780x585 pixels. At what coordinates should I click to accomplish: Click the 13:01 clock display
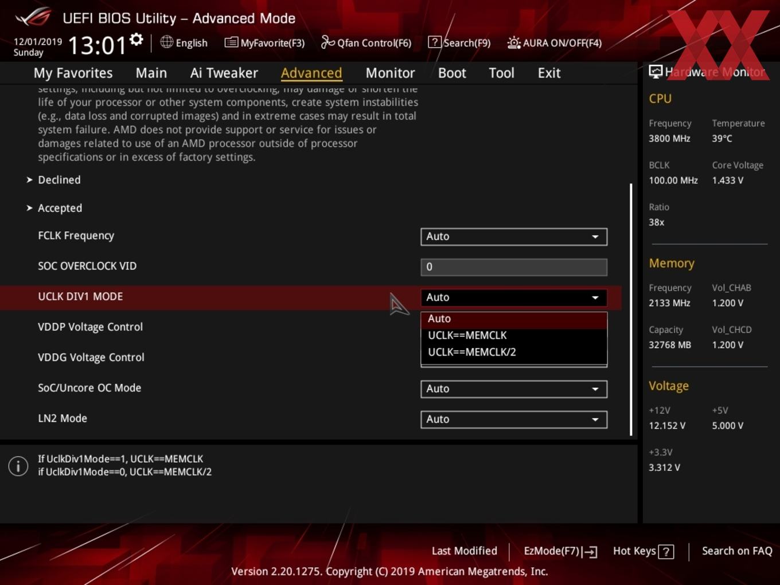97,45
